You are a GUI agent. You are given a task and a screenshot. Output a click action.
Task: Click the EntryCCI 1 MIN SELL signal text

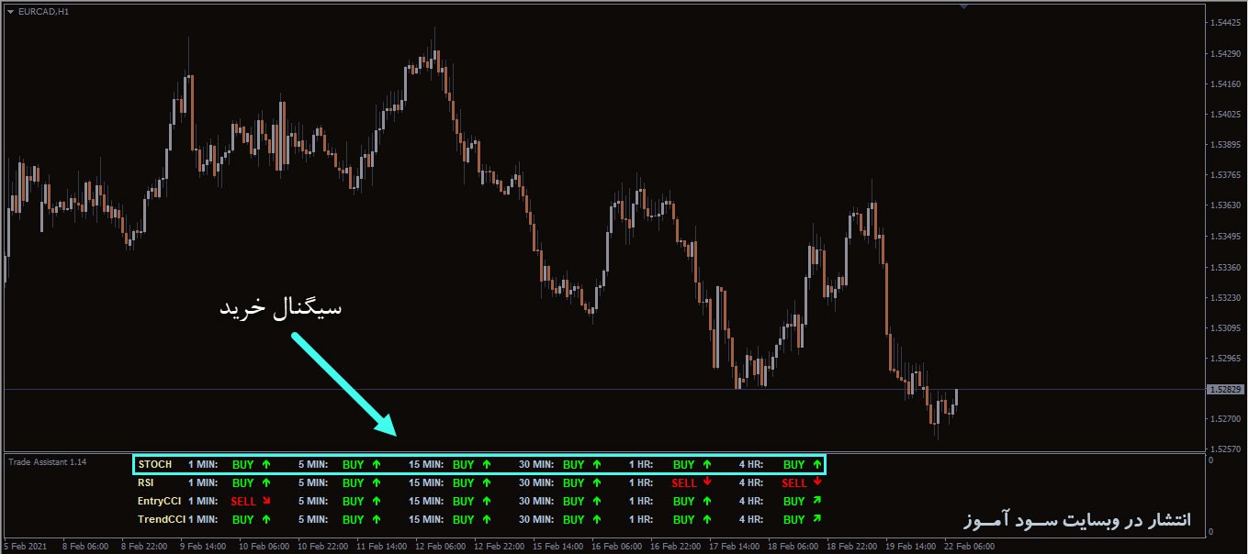point(243,502)
